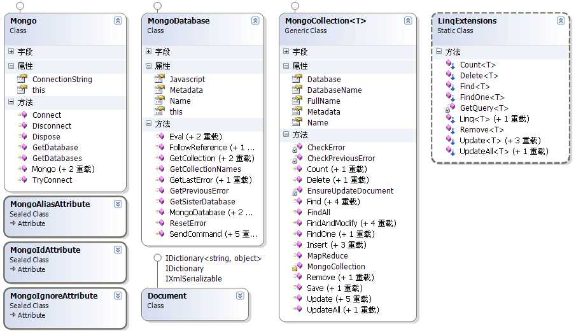Click the UpdateAll<T> extension method icon

point(451,151)
